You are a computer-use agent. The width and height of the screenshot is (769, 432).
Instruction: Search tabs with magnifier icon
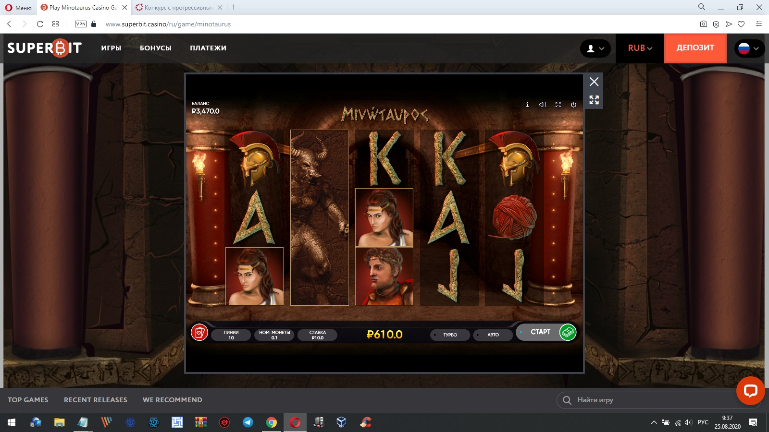coord(702,7)
